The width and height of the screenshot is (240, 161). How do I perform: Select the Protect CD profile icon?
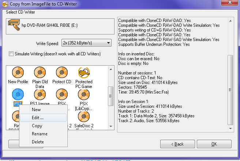[x=62, y=72]
